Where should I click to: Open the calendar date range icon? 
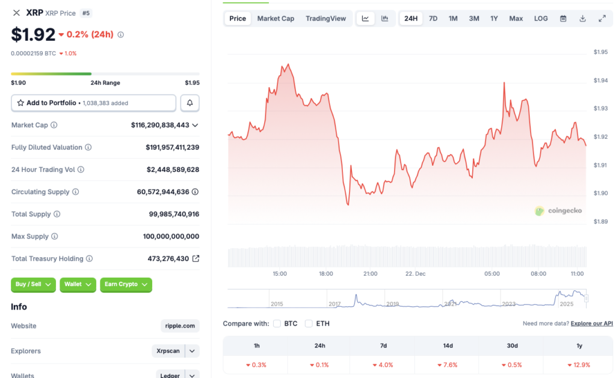(562, 18)
